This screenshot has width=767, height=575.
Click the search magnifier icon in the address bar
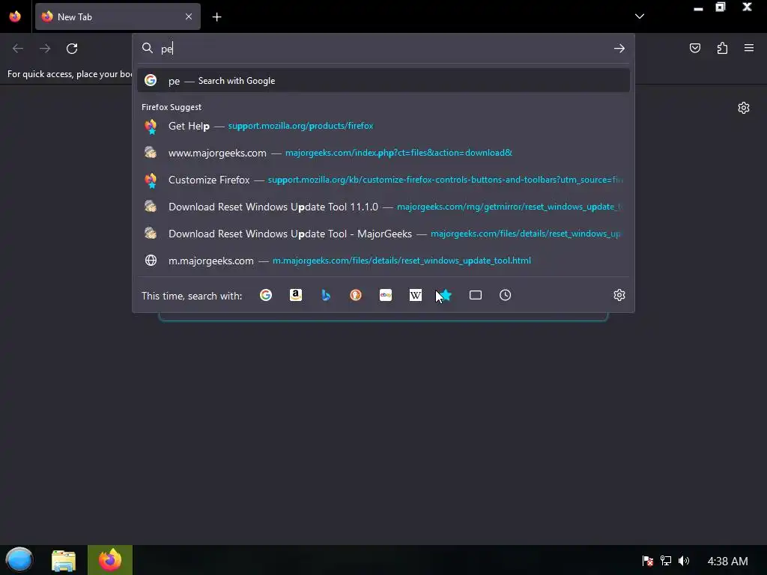[x=148, y=48]
